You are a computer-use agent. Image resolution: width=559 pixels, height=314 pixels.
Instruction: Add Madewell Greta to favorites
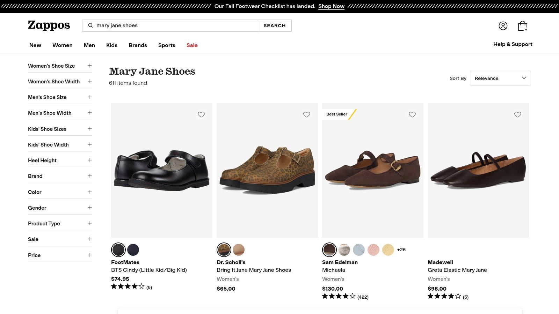pyautogui.click(x=518, y=114)
